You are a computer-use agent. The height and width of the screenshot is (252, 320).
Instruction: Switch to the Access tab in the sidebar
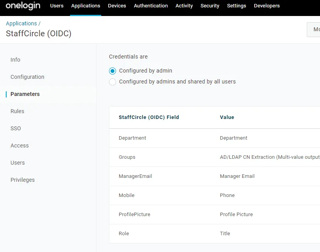point(19,146)
